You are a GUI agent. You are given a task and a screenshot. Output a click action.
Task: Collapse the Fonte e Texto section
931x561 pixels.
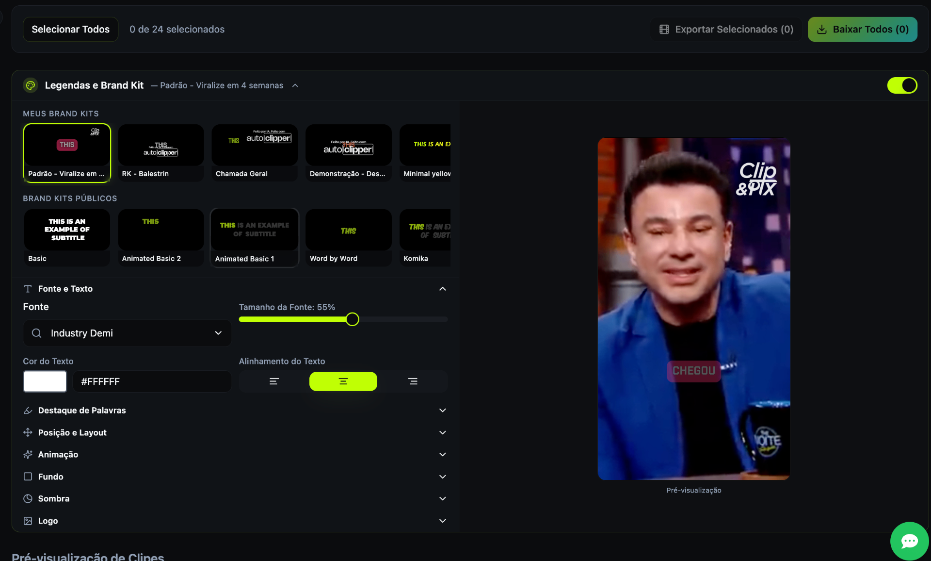pyautogui.click(x=442, y=289)
